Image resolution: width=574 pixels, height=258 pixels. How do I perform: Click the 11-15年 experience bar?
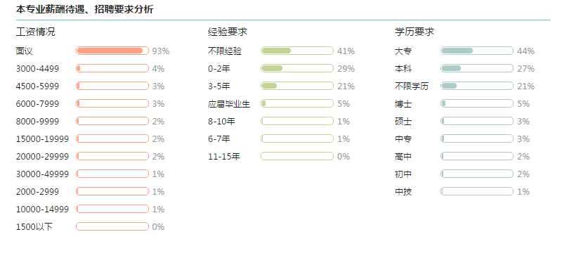click(x=297, y=157)
